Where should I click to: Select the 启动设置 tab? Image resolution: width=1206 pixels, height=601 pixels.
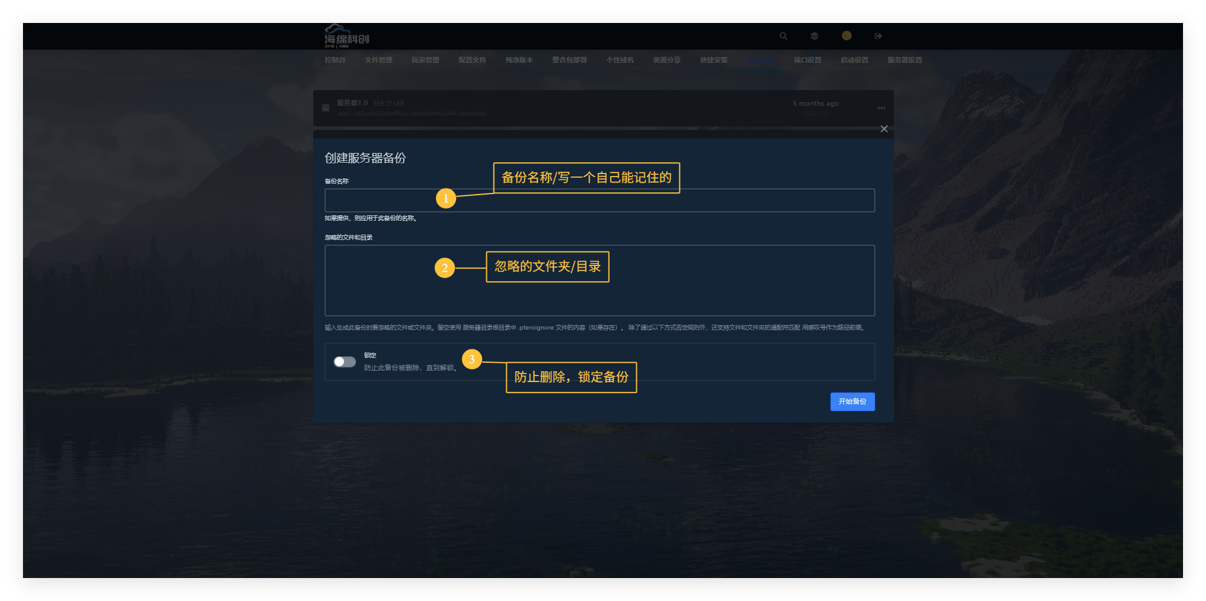pos(854,60)
